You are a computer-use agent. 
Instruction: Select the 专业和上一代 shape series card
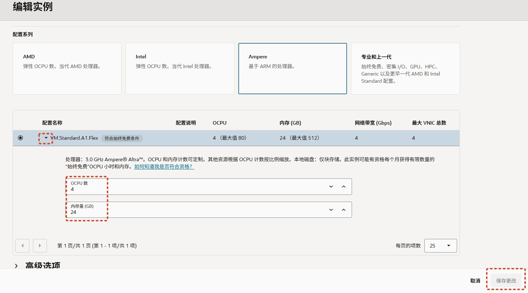pos(405,68)
